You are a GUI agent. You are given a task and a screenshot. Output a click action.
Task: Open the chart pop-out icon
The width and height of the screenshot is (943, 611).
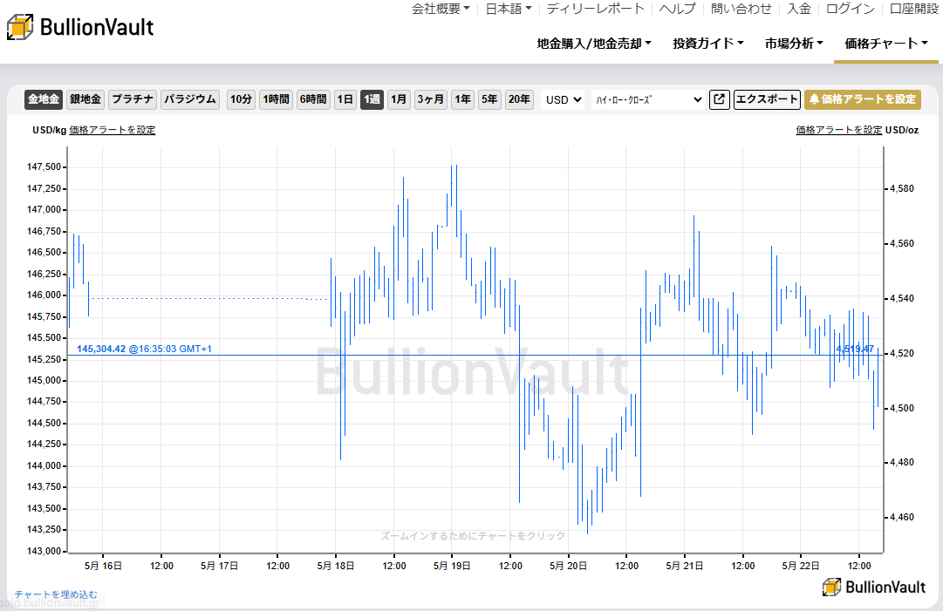click(x=720, y=99)
